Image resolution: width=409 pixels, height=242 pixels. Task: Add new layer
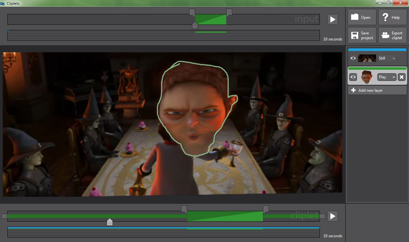tap(377, 90)
